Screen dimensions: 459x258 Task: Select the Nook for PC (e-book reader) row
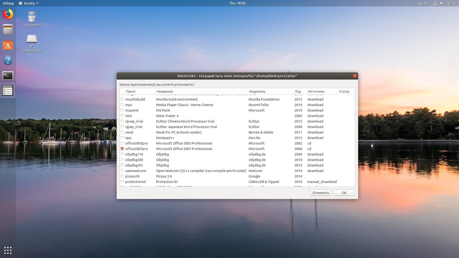[237, 132]
